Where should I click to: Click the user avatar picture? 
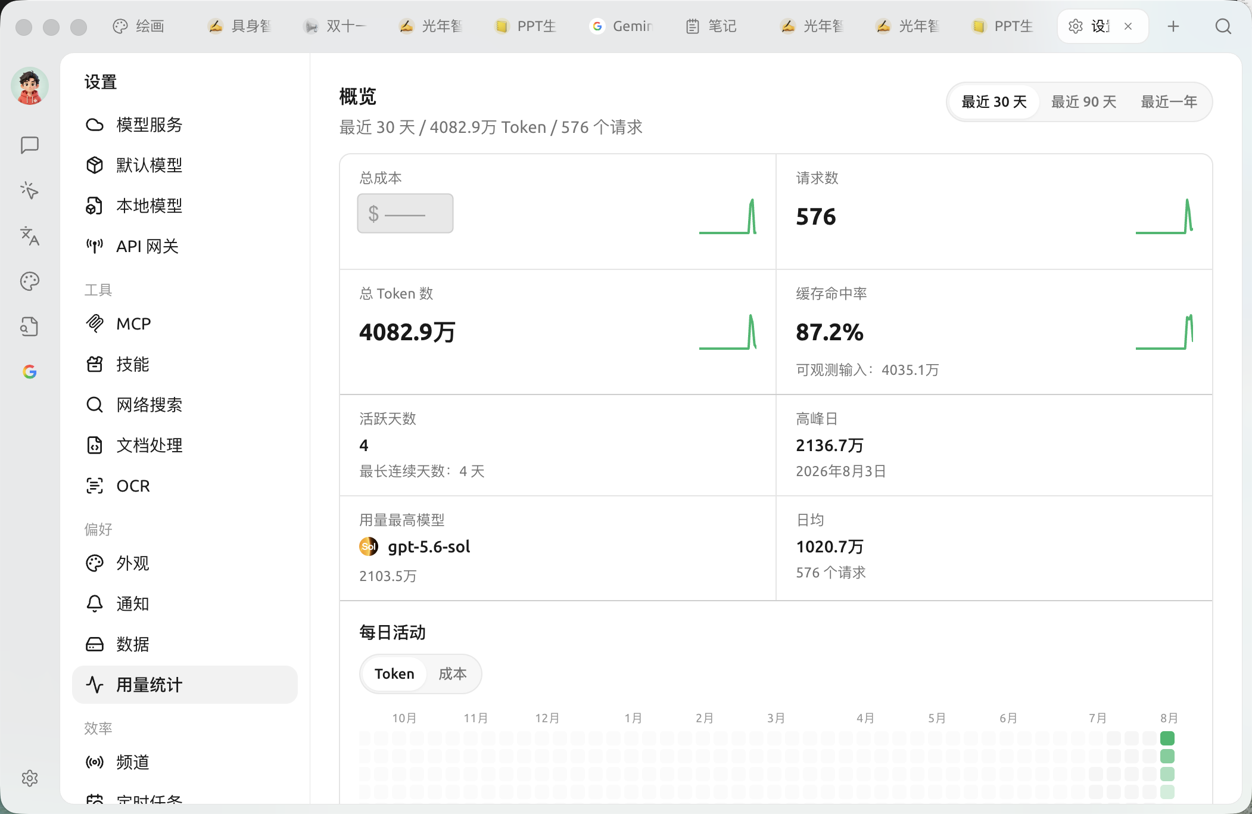point(29,86)
